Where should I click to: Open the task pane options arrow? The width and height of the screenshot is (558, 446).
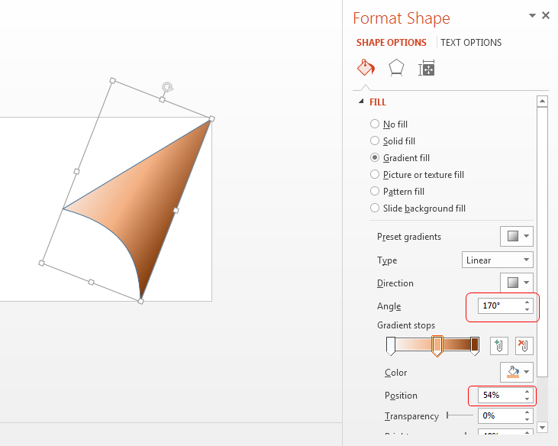click(532, 16)
